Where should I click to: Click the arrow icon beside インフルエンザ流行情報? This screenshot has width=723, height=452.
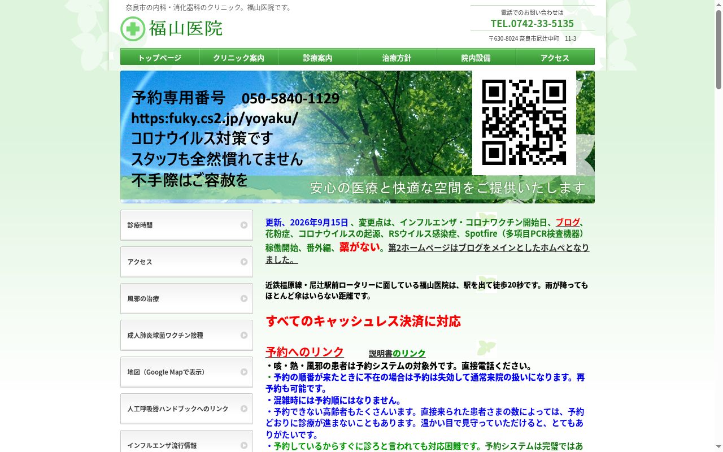pos(244,445)
